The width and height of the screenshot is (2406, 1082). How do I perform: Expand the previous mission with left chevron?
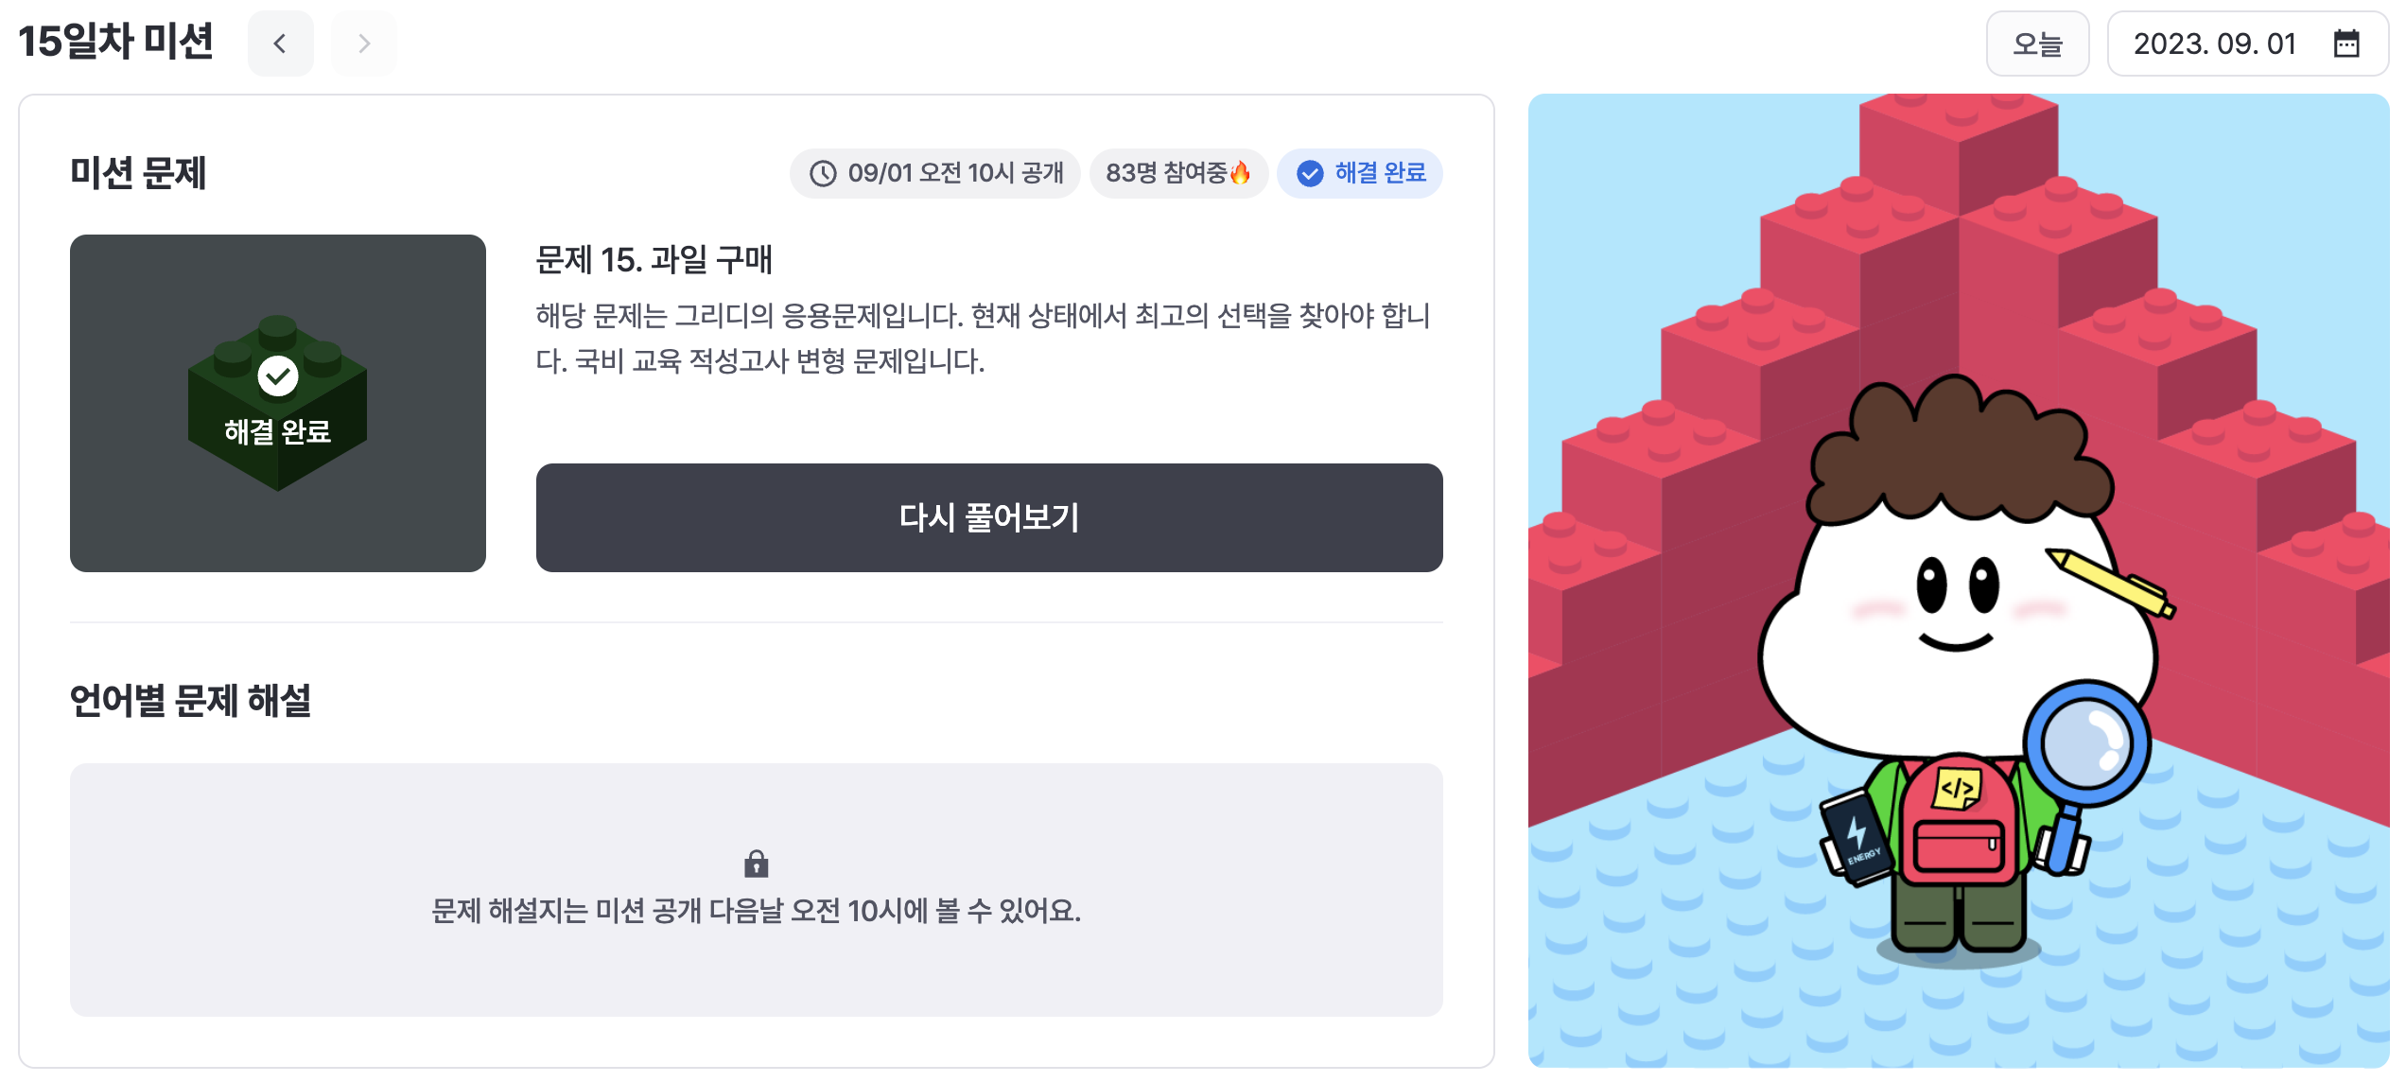(281, 43)
